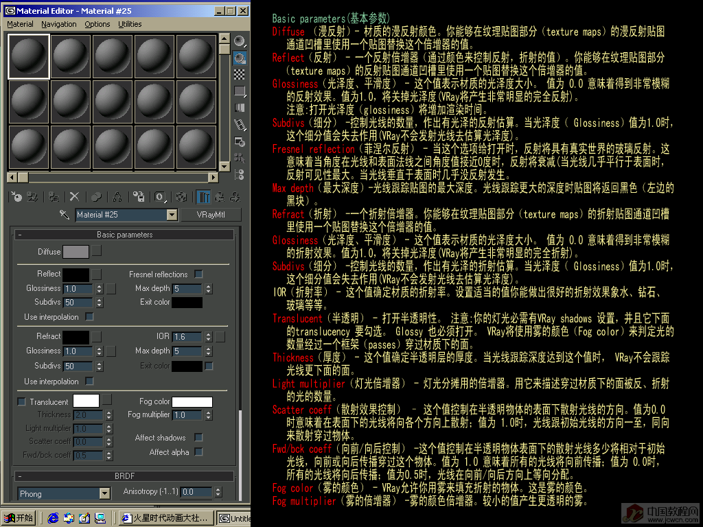
Task: Open the Diffuse color swatch
Action: 76,252
